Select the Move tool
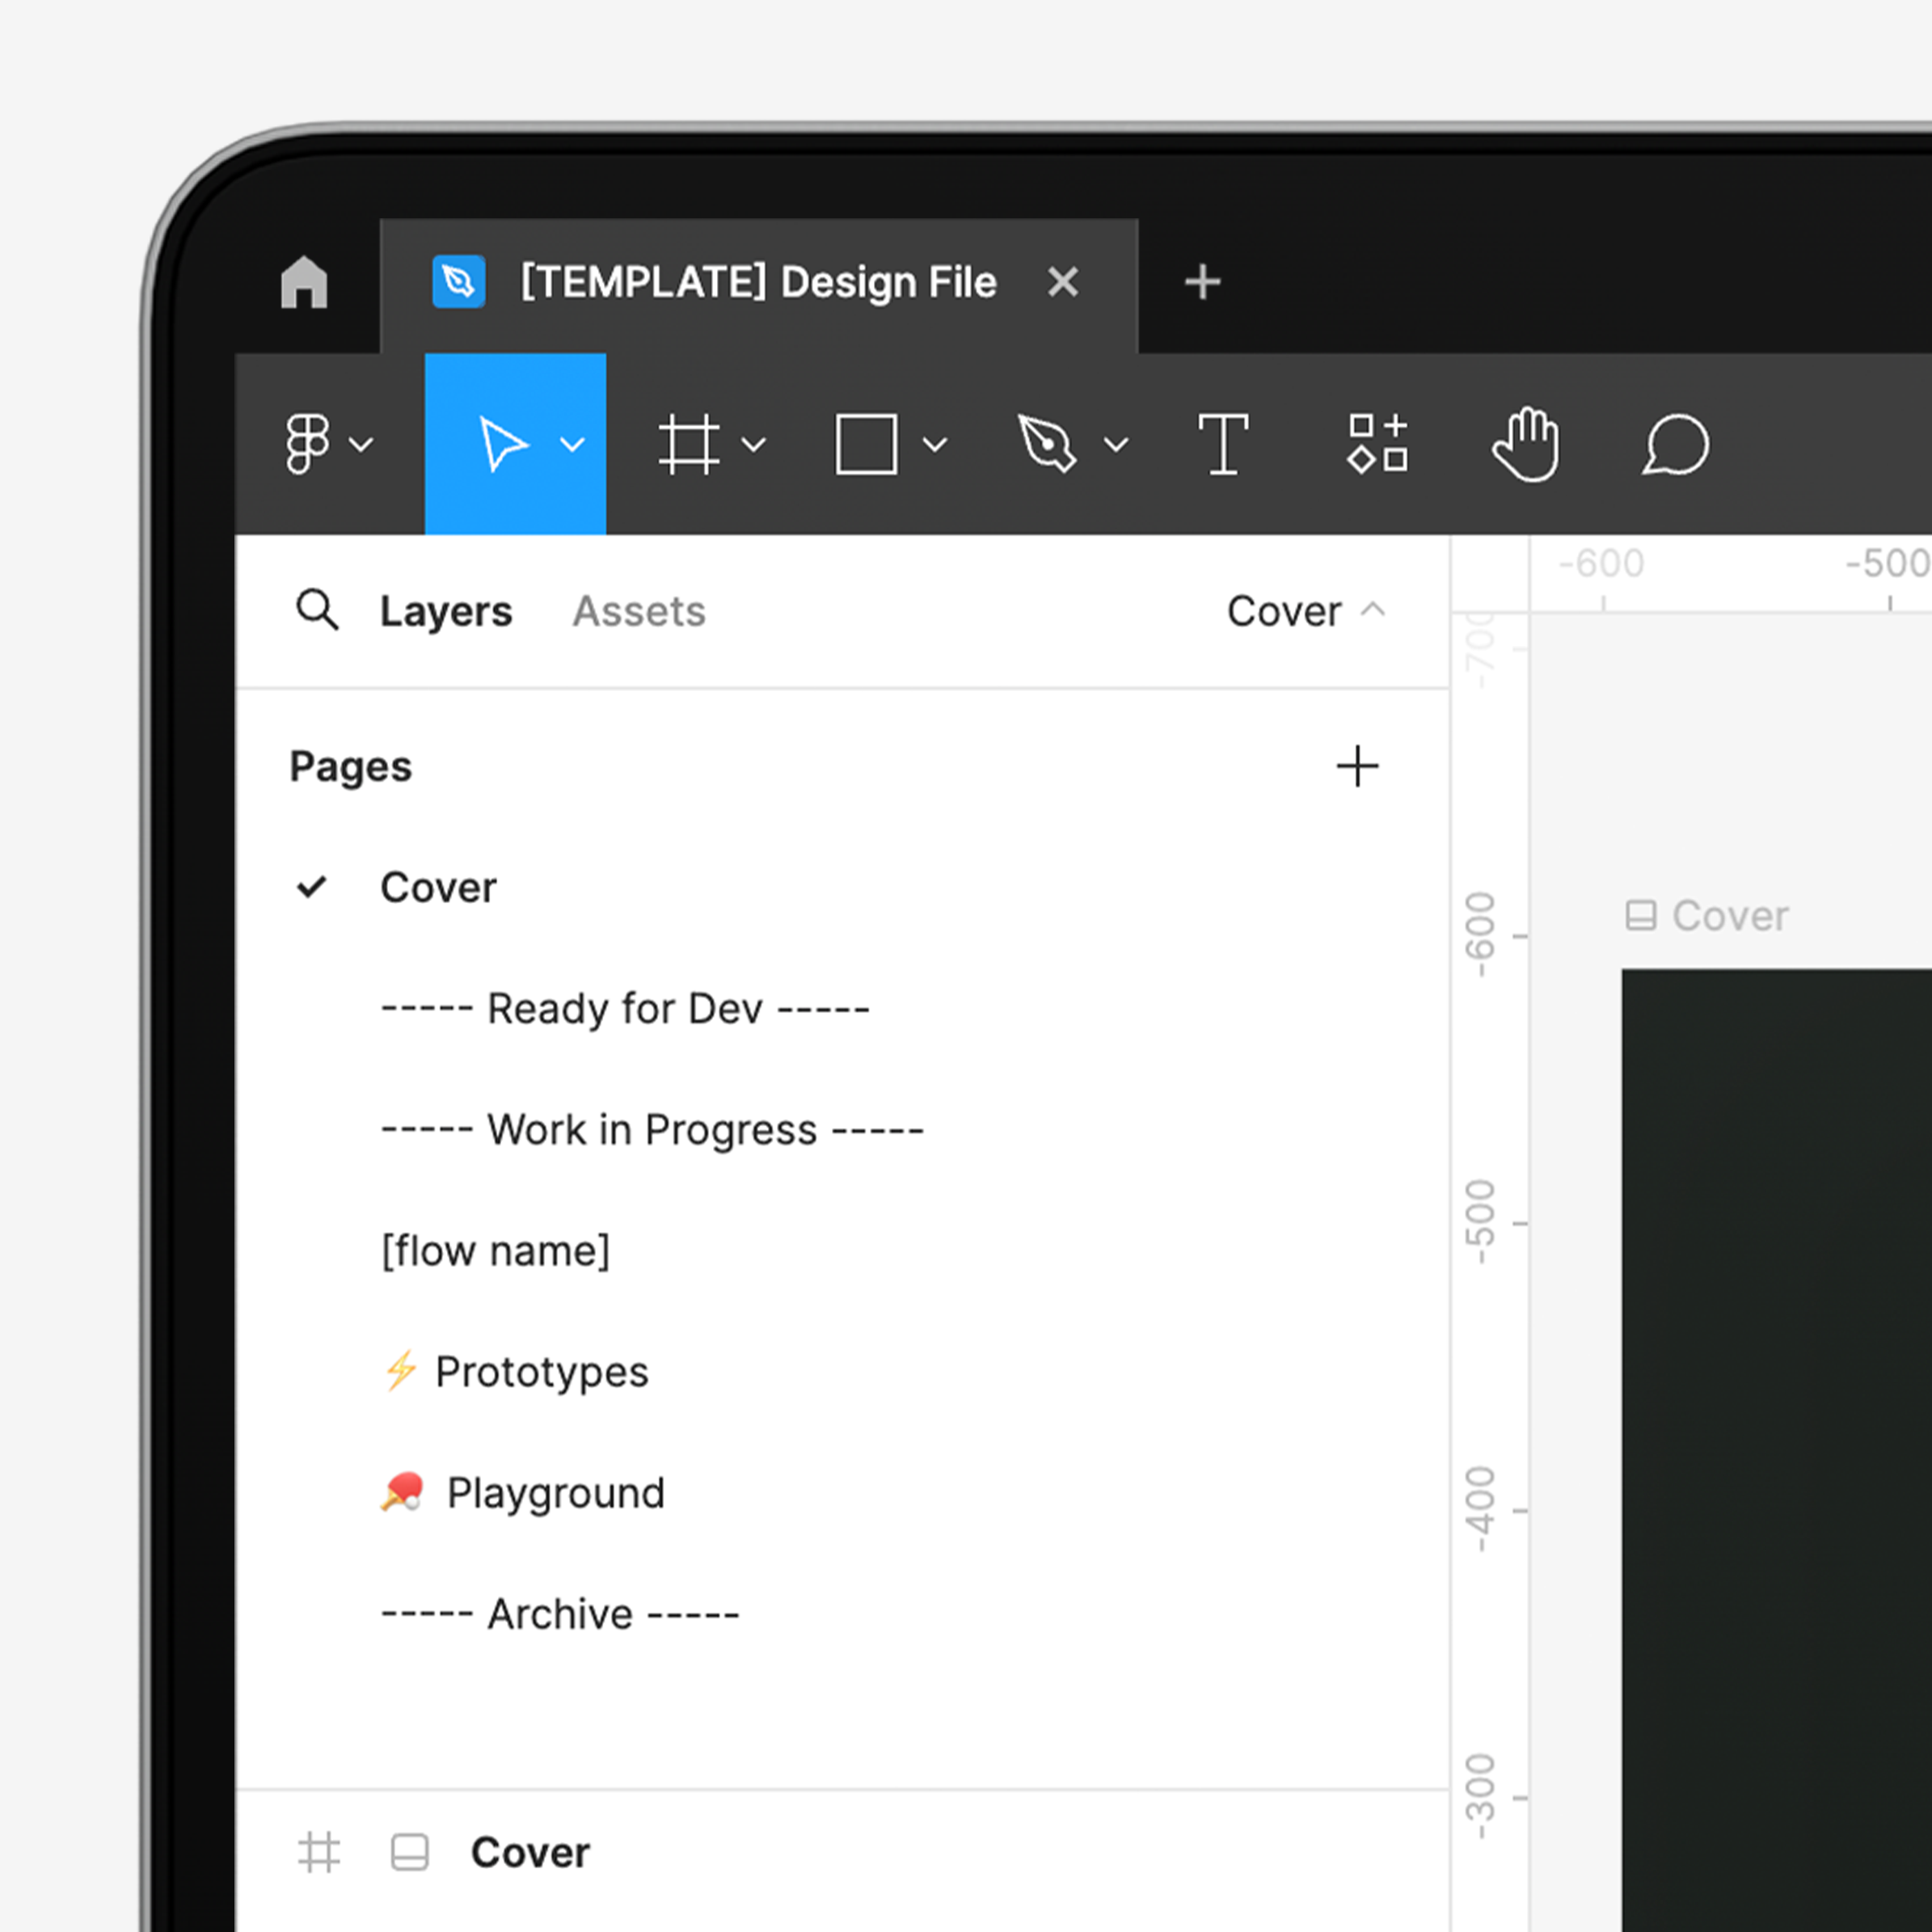This screenshot has height=1932, width=1932. 503,444
